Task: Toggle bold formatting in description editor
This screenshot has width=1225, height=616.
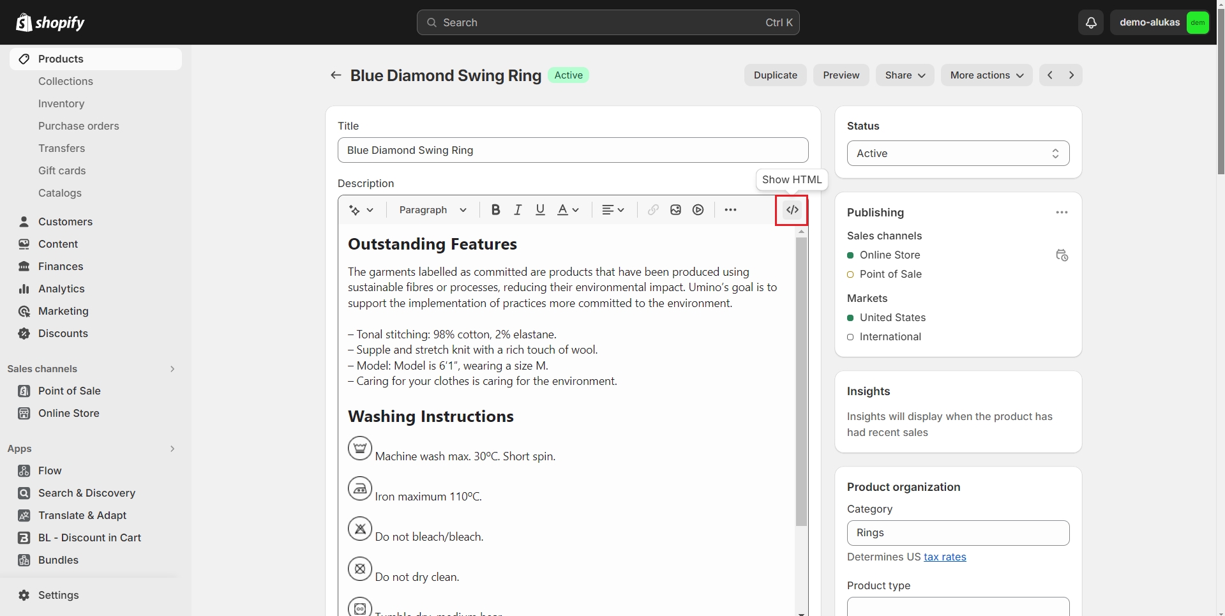Action: click(x=495, y=210)
